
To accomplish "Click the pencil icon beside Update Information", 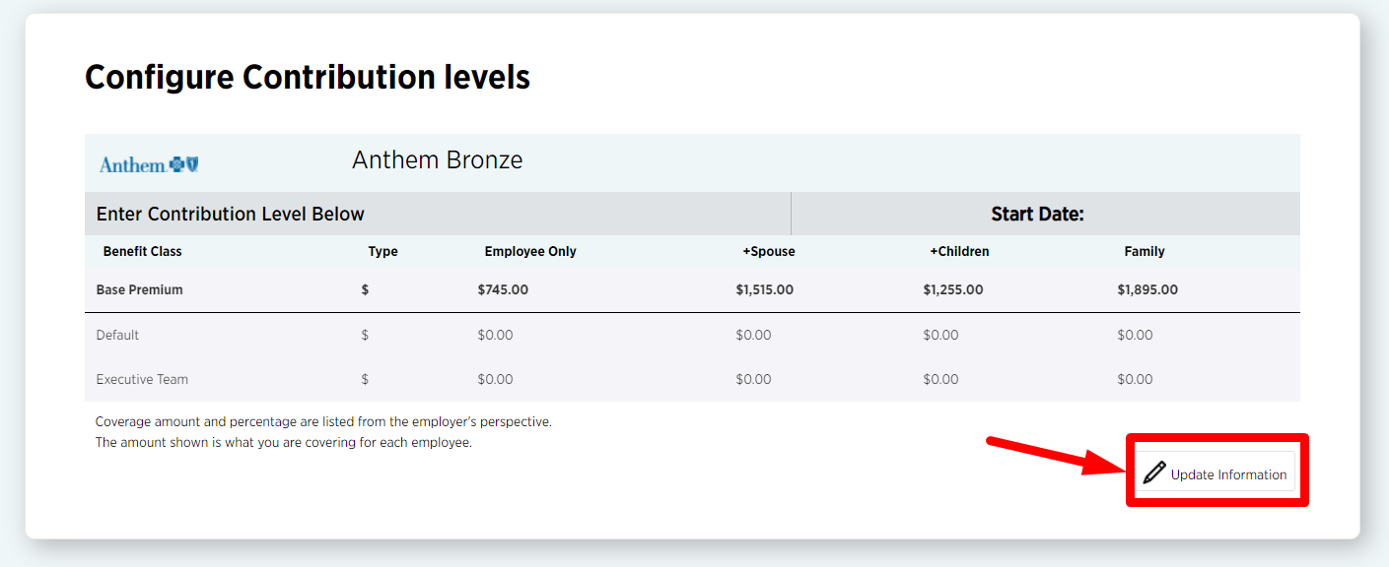I will click(1154, 473).
